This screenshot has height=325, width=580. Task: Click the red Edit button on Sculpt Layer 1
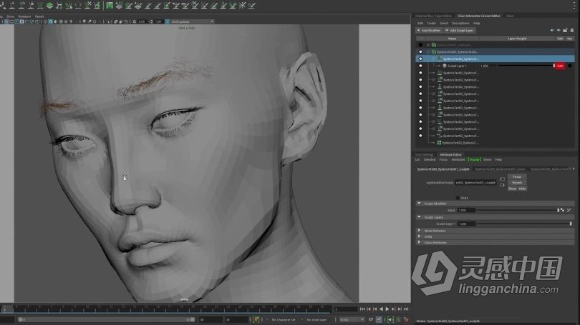tap(560, 66)
